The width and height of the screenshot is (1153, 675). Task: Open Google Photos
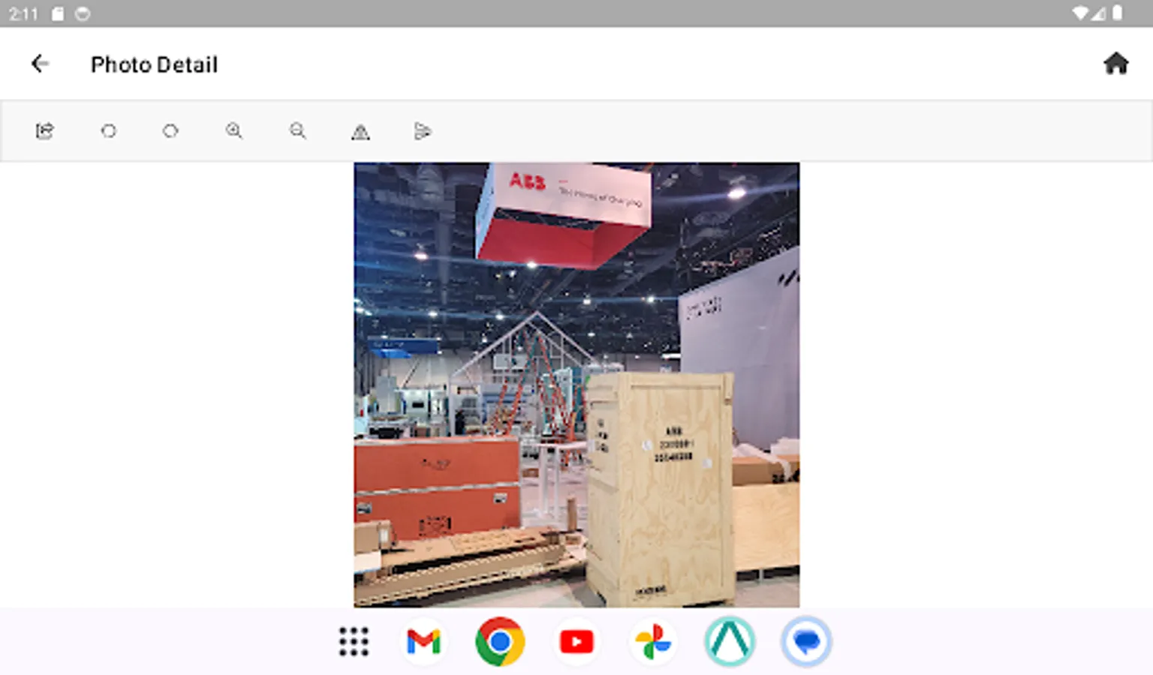click(x=652, y=640)
